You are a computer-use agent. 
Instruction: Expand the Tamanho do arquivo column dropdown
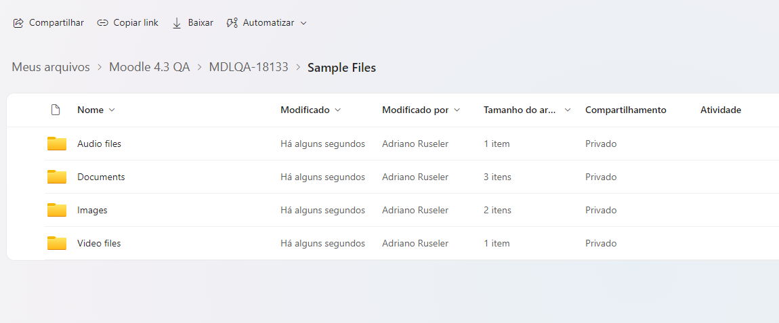tap(568, 110)
